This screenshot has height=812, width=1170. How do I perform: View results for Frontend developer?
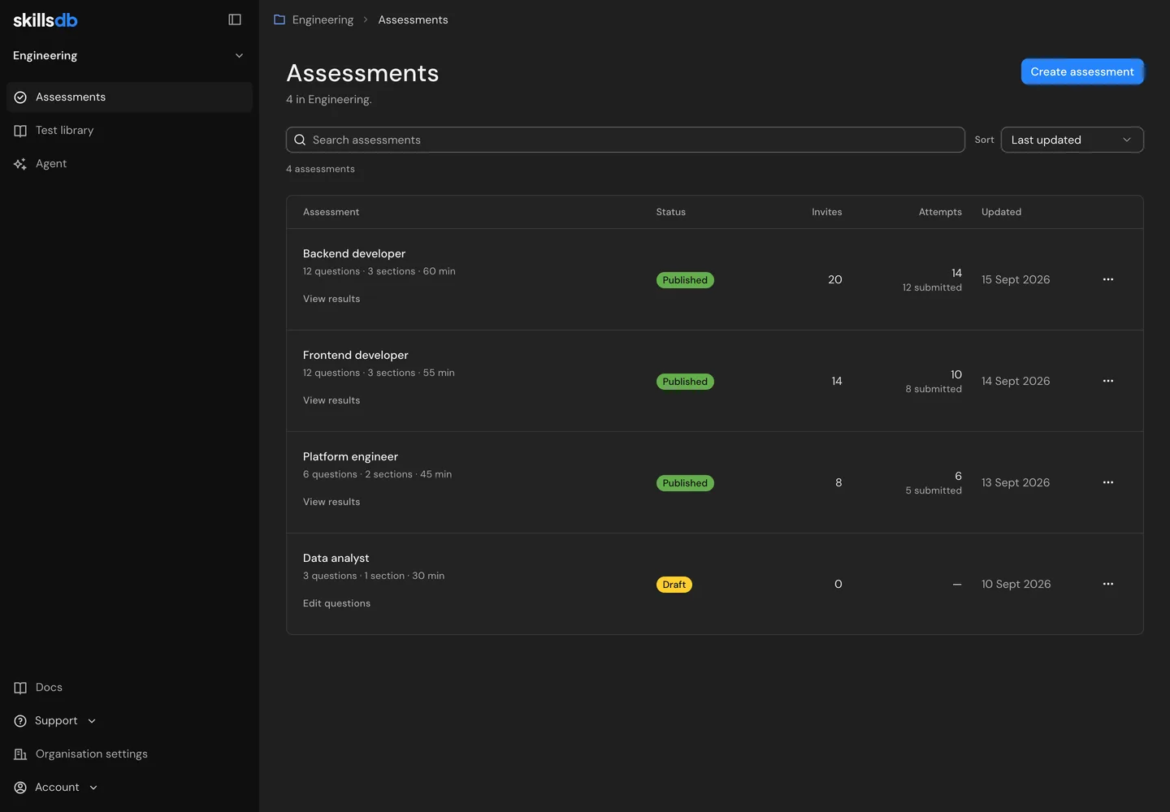(x=331, y=400)
